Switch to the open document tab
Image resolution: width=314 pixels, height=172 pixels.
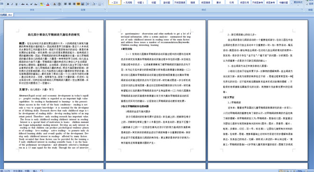pos(7,15)
